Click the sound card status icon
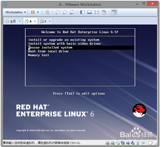Screen dimensions: 164x147 (133, 143)
